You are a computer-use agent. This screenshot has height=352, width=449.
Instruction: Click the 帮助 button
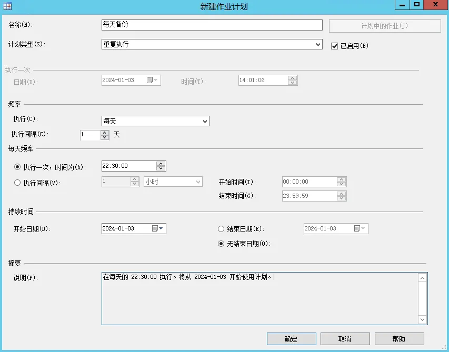point(398,338)
